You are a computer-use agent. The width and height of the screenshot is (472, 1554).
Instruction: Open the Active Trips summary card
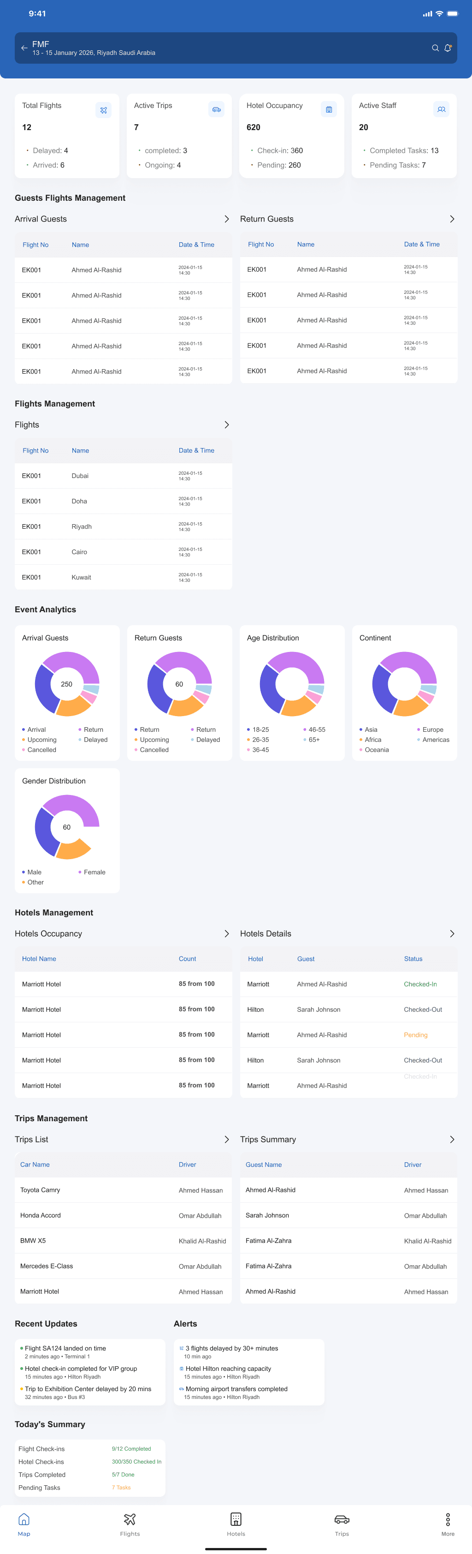[179, 136]
